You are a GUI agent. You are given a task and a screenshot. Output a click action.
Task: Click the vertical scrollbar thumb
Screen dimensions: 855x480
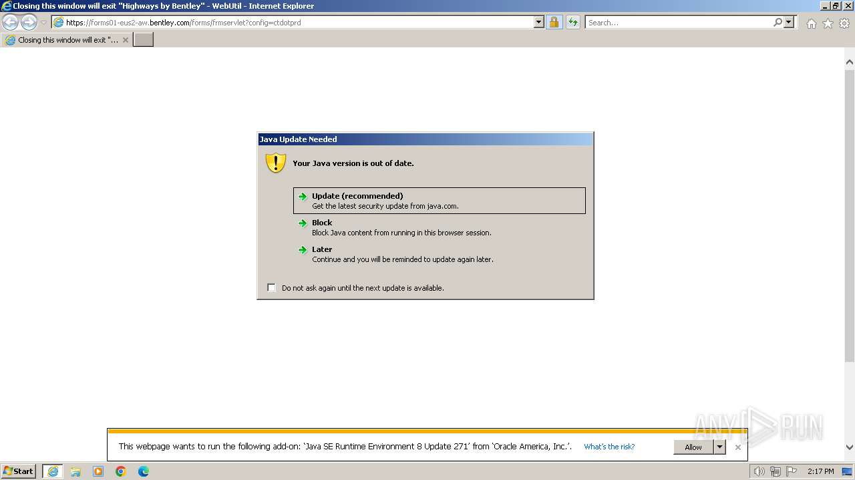click(x=850, y=215)
